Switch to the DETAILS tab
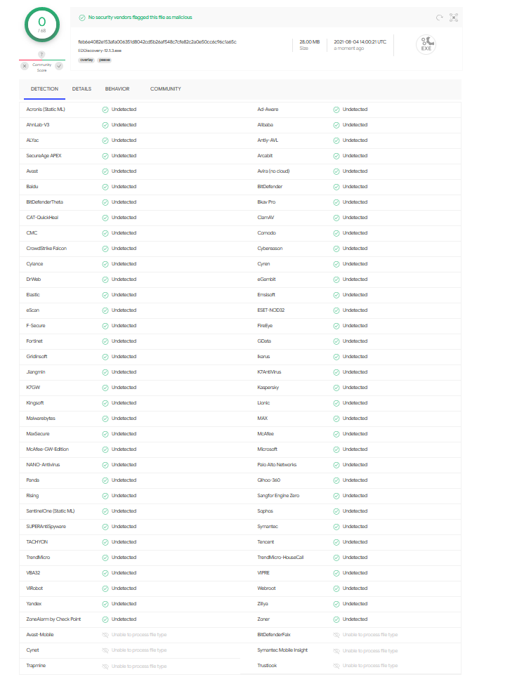The image size is (517, 684). [81, 89]
